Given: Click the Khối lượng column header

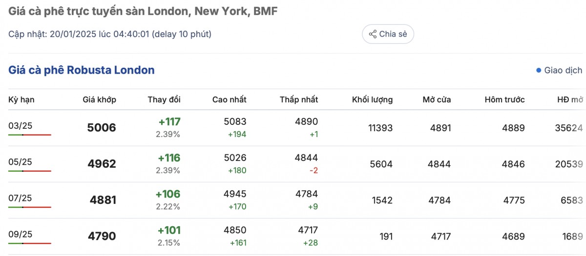Looking at the screenshot, I should (x=372, y=100).
